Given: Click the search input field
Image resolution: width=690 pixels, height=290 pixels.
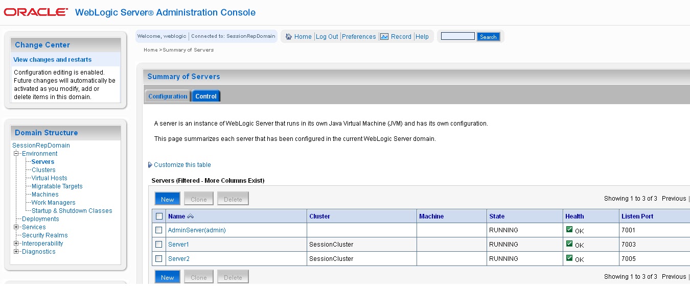Looking at the screenshot, I should 458,36.
